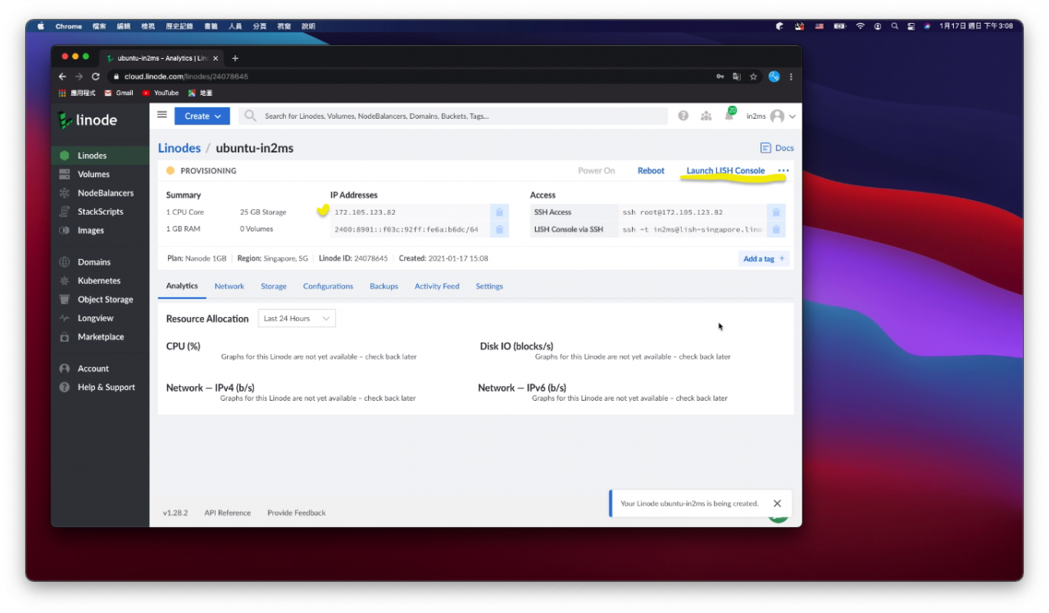Switch to Configurations tab
Viewport: 1049px width, 613px height.
pyautogui.click(x=328, y=286)
